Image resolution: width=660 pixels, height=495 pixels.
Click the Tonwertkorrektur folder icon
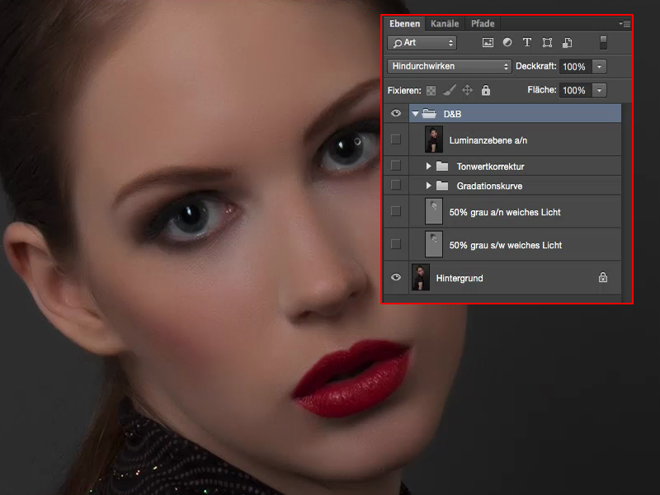point(442,166)
